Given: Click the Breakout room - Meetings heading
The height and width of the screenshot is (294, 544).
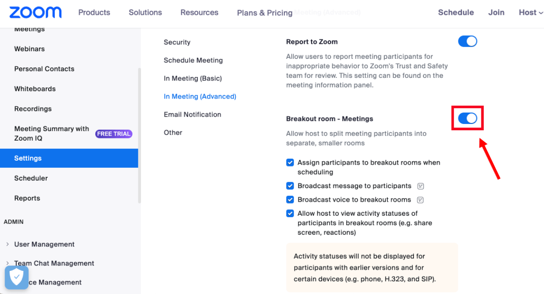Looking at the screenshot, I should click(x=330, y=119).
